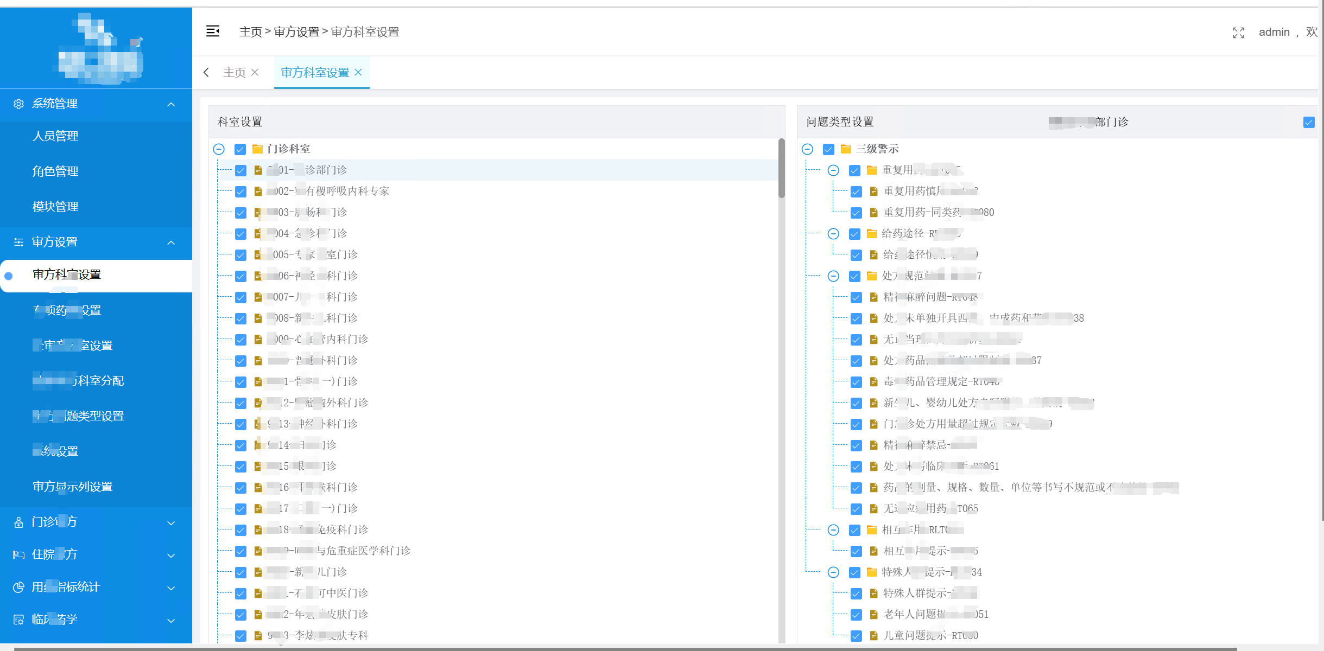Screen dimensions: 1324x651
Task: Click the 相互作用 folder icon
Action: coord(872,529)
